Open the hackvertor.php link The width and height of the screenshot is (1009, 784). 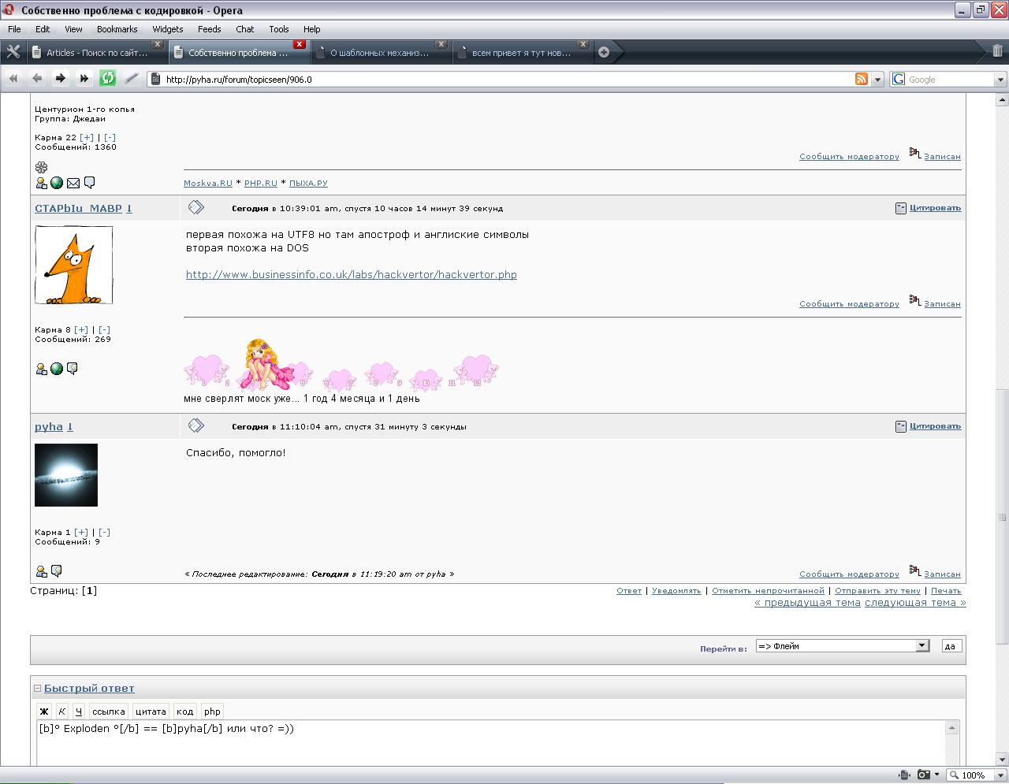tap(351, 275)
